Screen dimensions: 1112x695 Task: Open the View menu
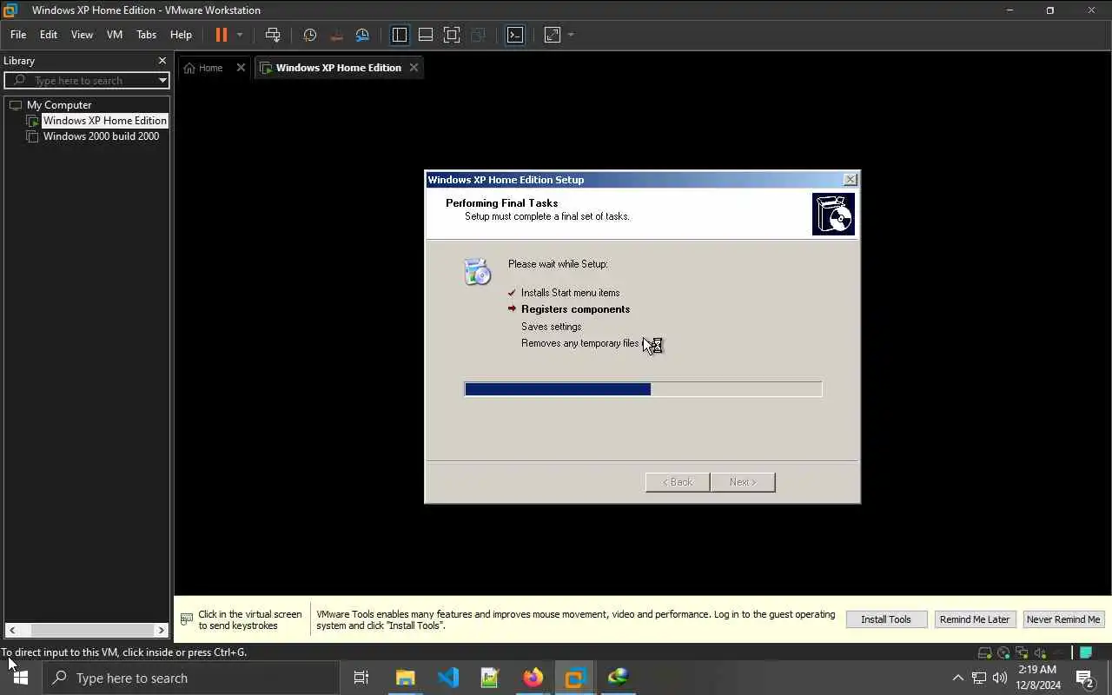click(82, 35)
